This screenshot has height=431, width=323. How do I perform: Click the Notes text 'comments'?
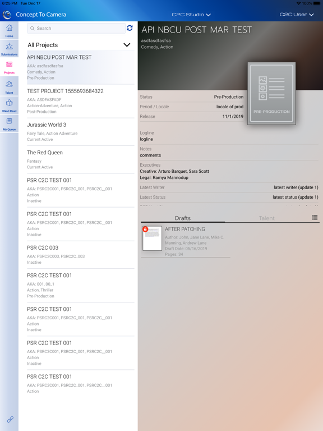click(x=150, y=155)
